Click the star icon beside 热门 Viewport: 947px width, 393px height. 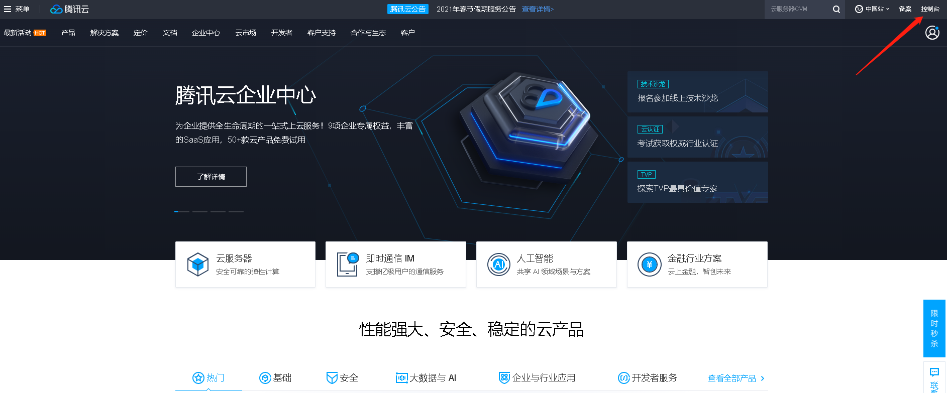tap(198, 378)
